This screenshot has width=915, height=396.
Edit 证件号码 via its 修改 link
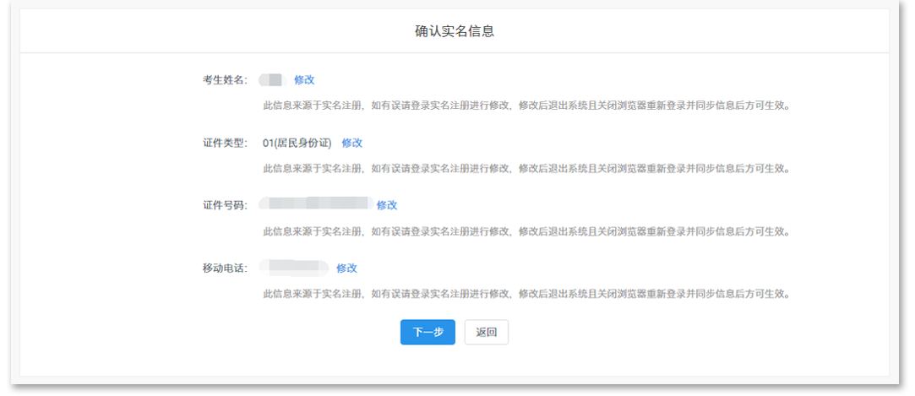click(x=387, y=205)
